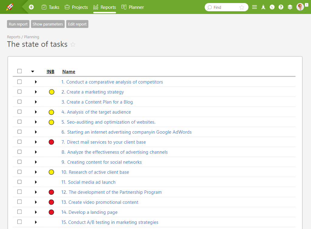Check the box for Analysis of target audience

point(19,112)
